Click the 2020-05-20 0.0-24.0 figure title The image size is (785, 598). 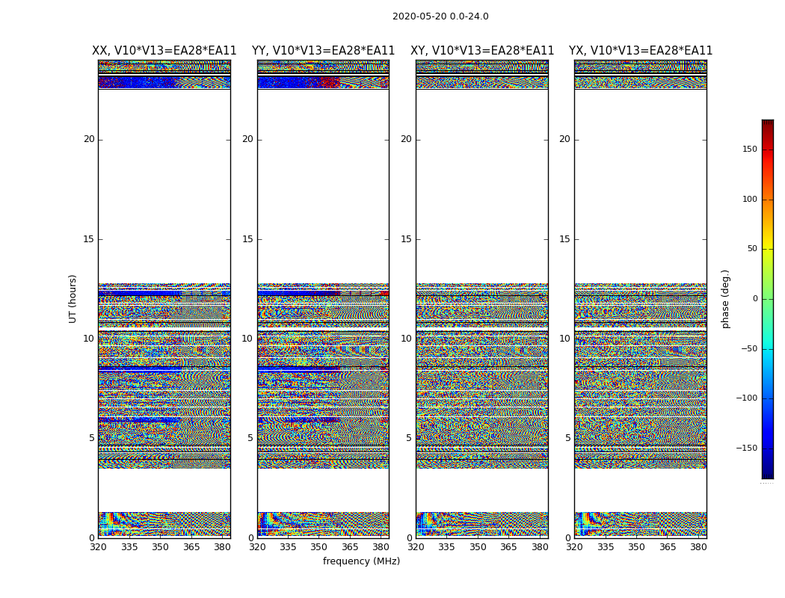[x=440, y=16]
